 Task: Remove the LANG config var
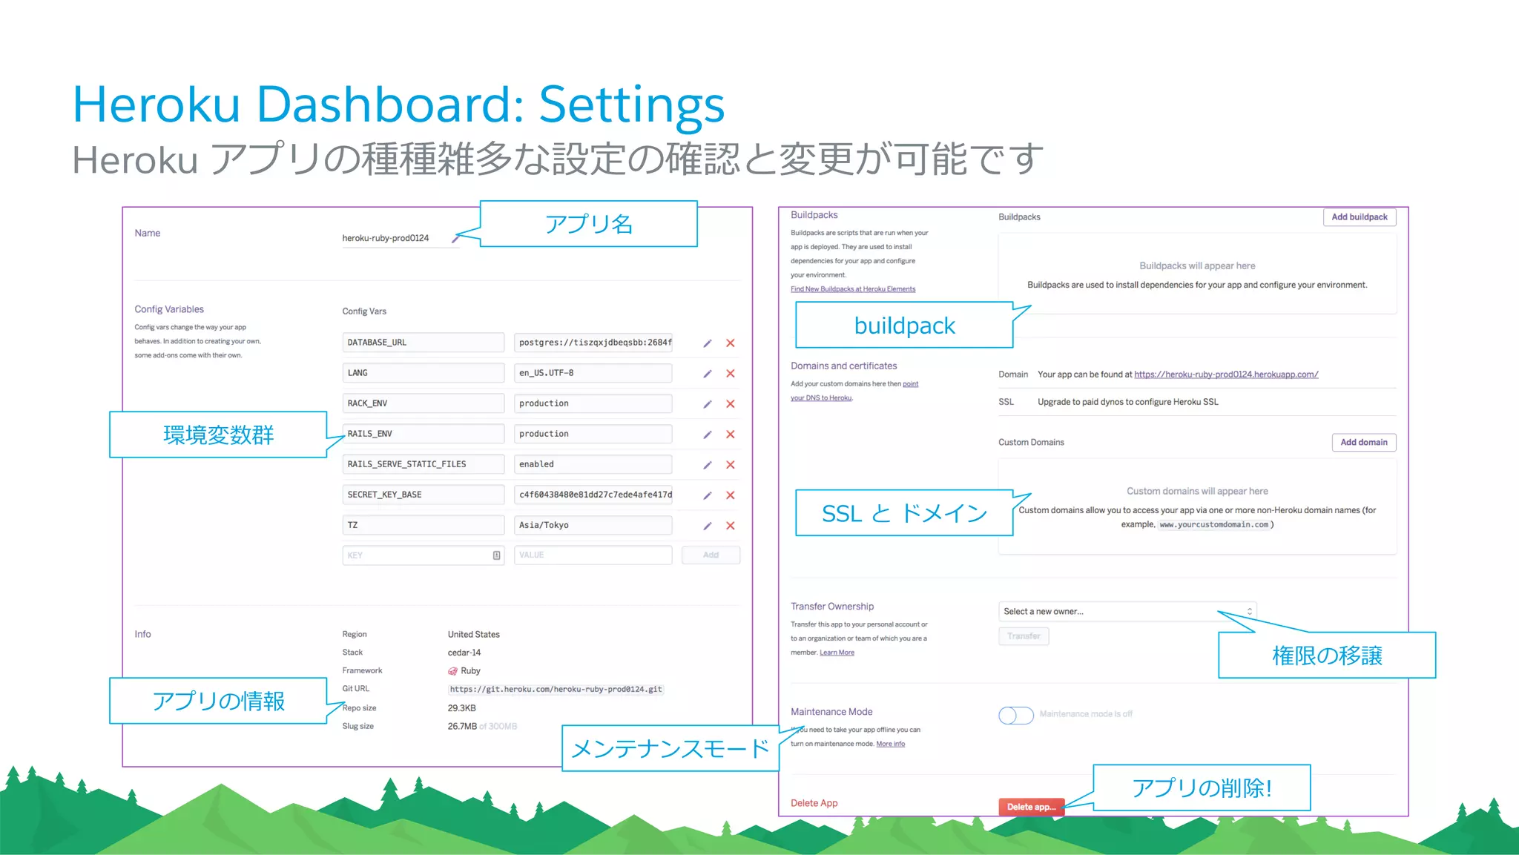tap(731, 374)
